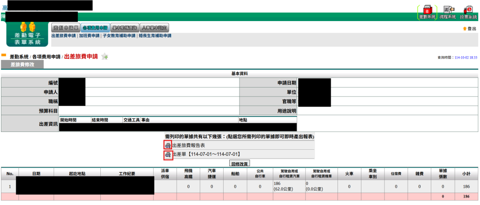Image resolution: width=480 pixels, height=205 pixels.
Task: Open 子女教育補助申請 link
Action: [119, 36]
